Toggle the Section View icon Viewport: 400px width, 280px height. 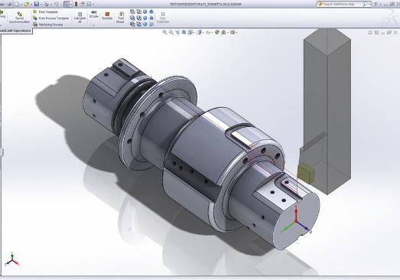tap(184, 32)
